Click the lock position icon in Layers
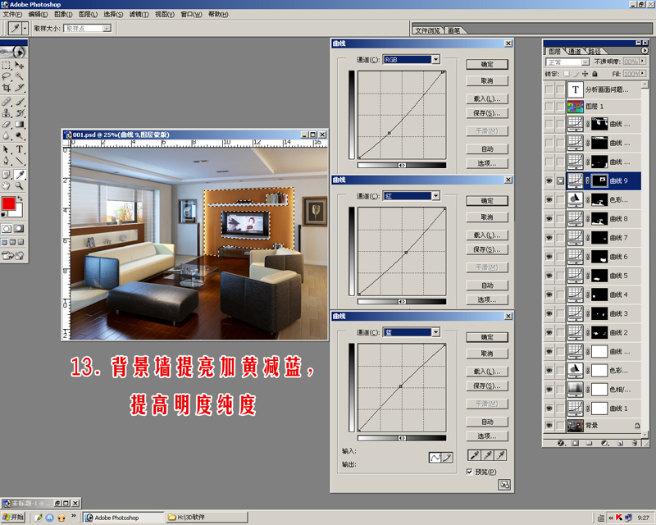The height and width of the screenshot is (525, 656). (x=585, y=74)
